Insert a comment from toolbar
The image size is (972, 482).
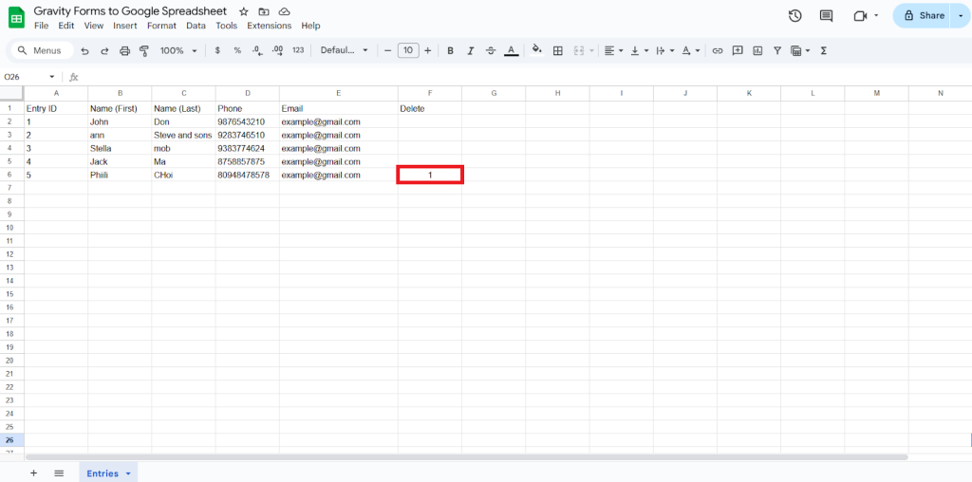(738, 51)
